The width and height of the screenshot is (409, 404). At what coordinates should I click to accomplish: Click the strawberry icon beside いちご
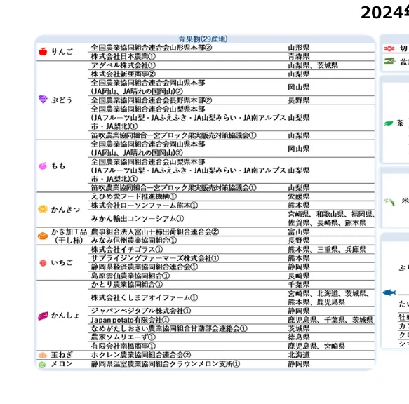pos(43,263)
